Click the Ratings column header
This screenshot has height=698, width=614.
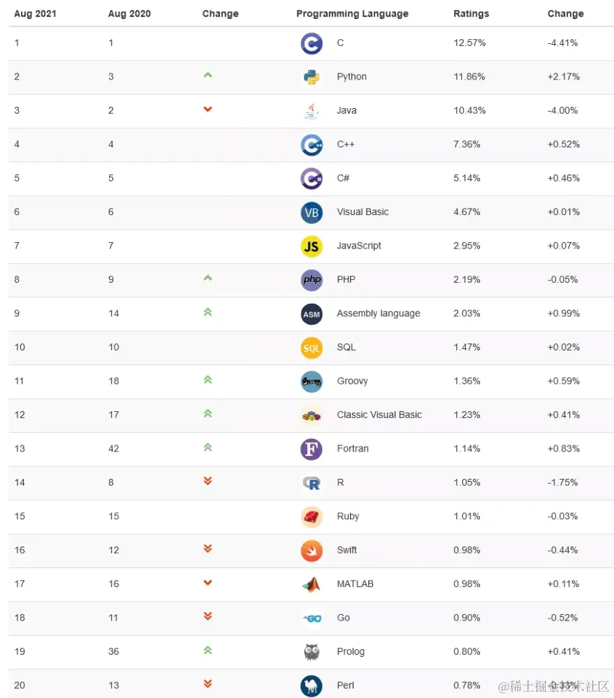coord(471,14)
